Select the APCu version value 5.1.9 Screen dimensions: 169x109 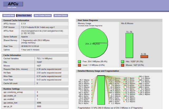[x=24, y=24]
